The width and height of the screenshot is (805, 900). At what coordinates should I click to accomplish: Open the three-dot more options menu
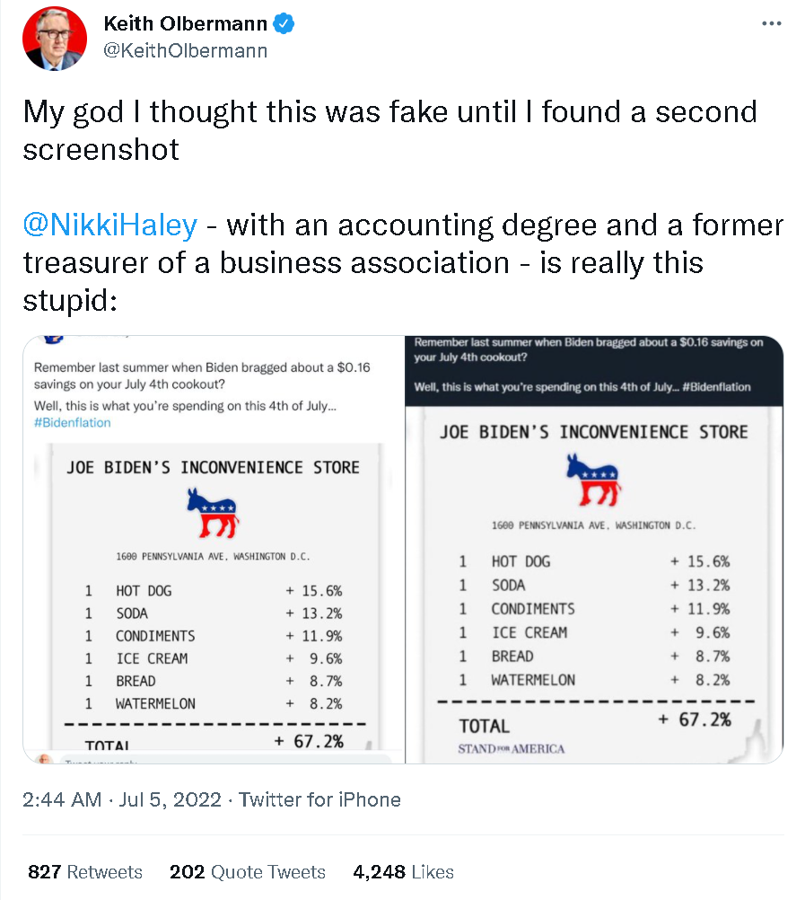(771, 23)
